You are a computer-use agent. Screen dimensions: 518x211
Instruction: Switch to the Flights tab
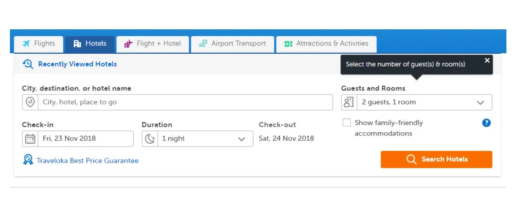39,44
